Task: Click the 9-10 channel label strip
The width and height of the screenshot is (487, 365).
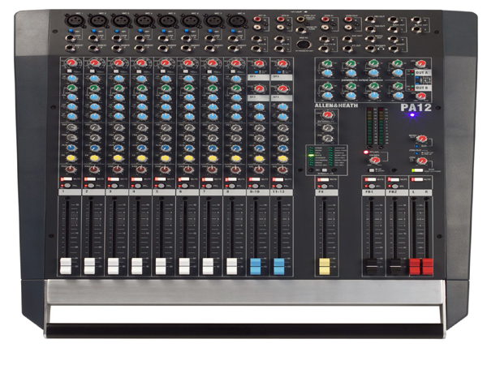Action: pyautogui.click(x=258, y=192)
